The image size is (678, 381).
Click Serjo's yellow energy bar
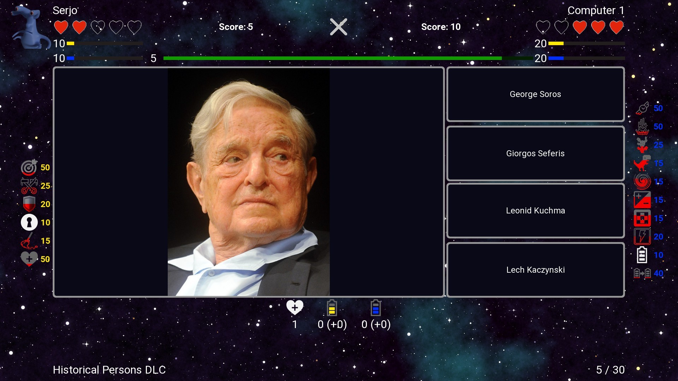coord(105,43)
